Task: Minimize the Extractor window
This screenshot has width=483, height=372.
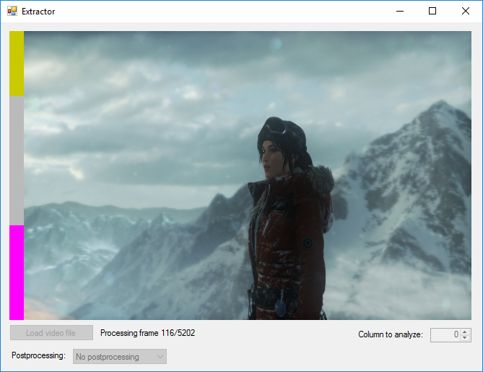Action: [400, 11]
